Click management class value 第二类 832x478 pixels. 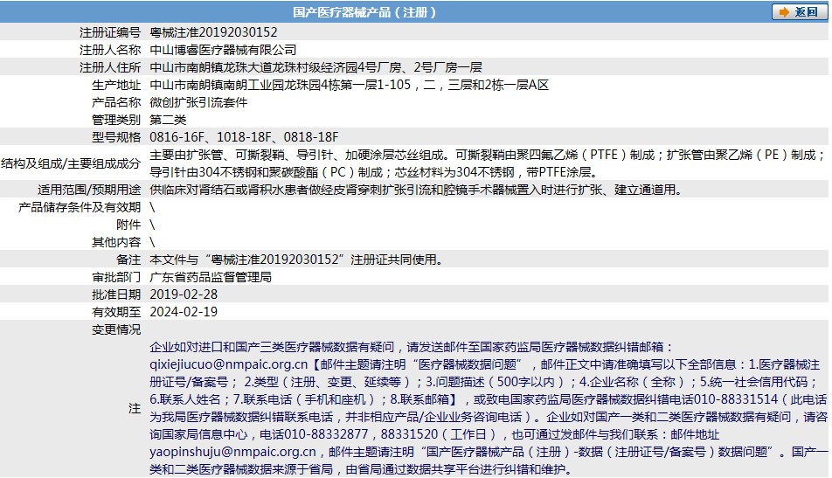tap(168, 120)
